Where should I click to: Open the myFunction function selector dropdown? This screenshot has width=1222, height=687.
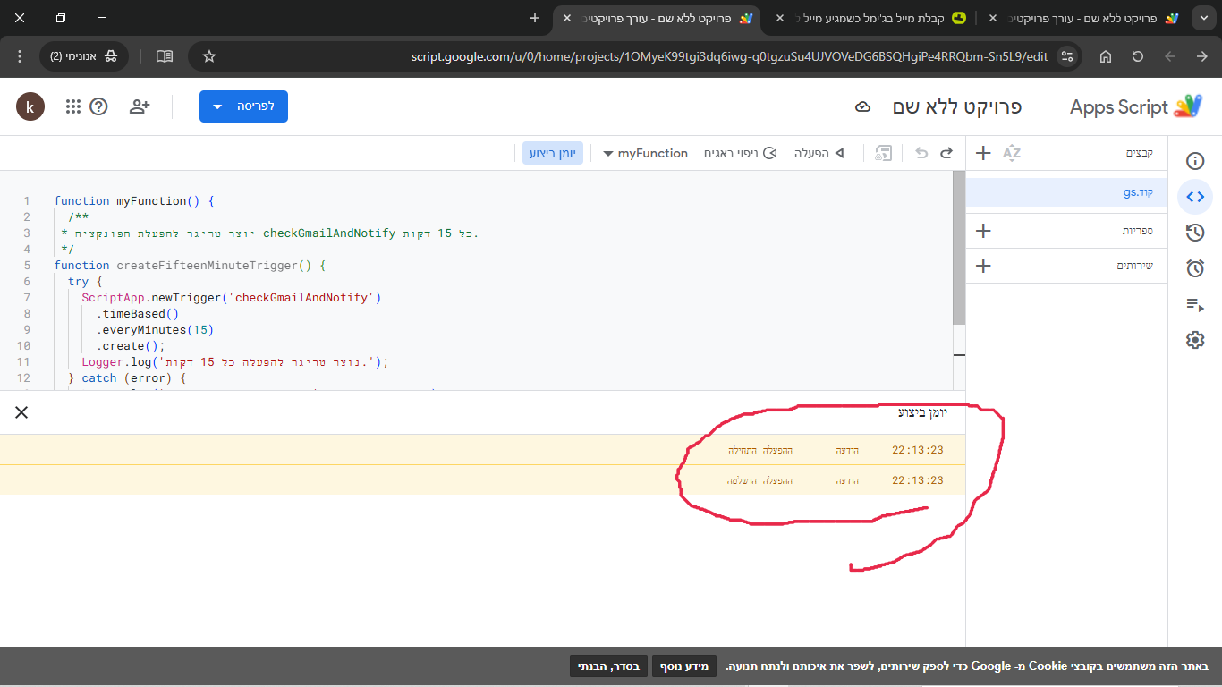tap(645, 153)
